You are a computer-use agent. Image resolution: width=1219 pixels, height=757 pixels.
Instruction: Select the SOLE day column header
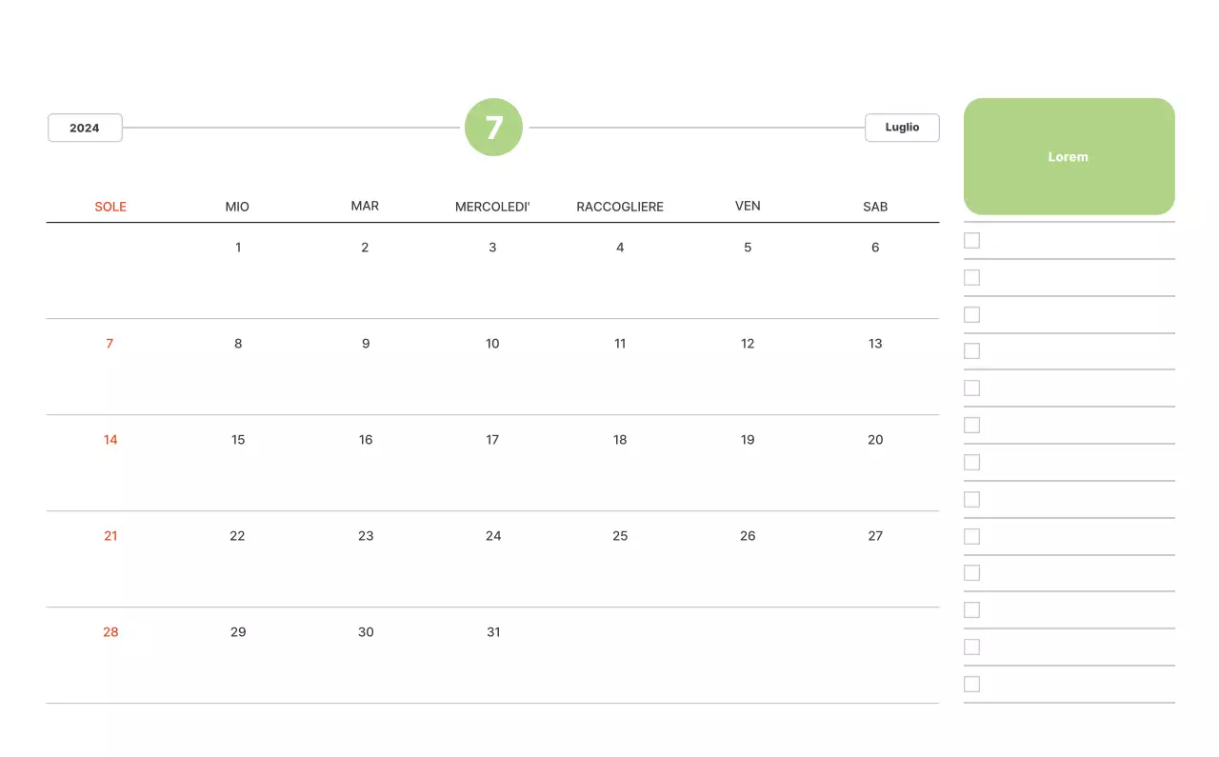(x=110, y=207)
